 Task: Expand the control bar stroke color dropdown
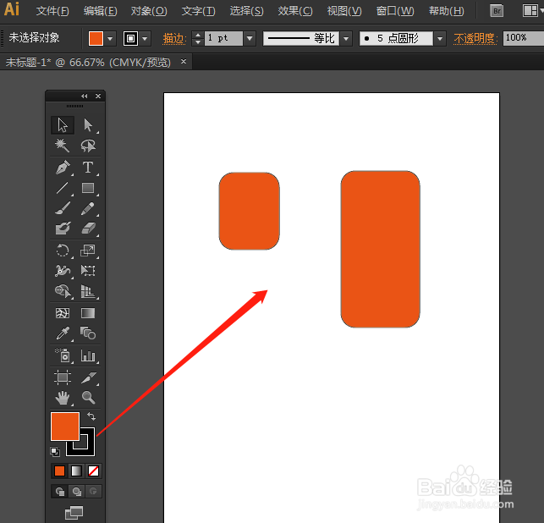tap(145, 38)
